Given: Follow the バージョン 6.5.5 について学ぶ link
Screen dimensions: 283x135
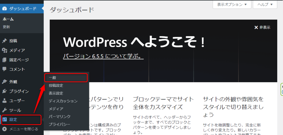Looking at the screenshot, I should [x=103, y=56].
